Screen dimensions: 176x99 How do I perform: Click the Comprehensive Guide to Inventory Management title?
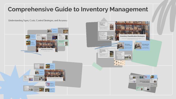point(78,9)
